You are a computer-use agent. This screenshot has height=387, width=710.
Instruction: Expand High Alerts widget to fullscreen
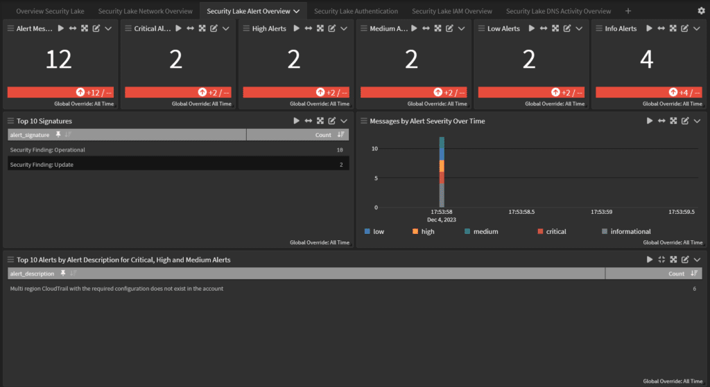[x=320, y=28]
